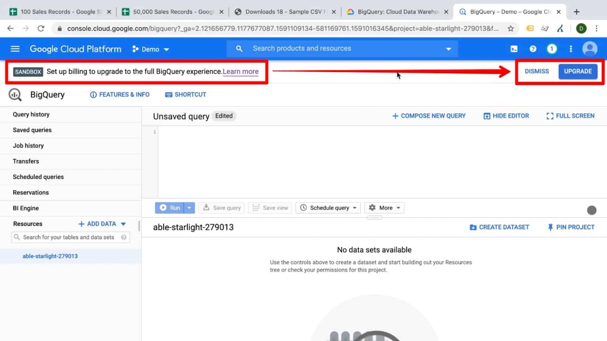View notifications bell
Viewport: 607px width, 341px height.
pyautogui.click(x=552, y=49)
